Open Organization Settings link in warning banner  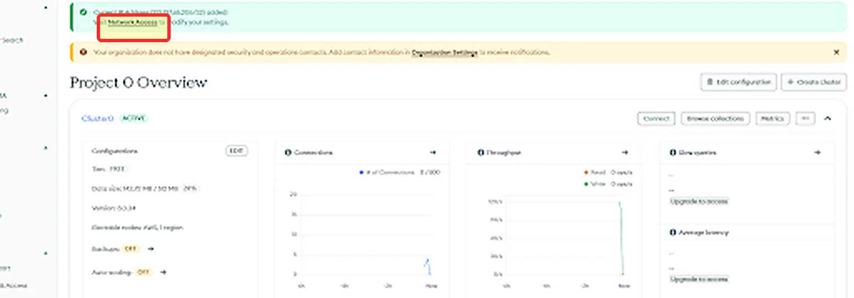(445, 52)
